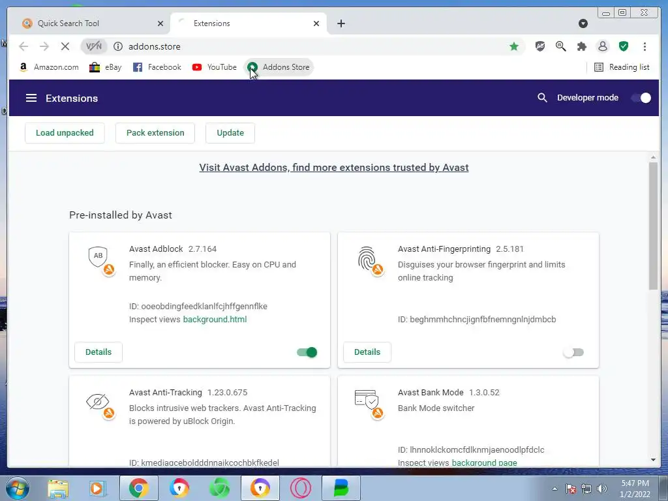Viewport: 668px width, 501px height.
Task: Open Google Chrome from the taskbar
Action: (138, 488)
